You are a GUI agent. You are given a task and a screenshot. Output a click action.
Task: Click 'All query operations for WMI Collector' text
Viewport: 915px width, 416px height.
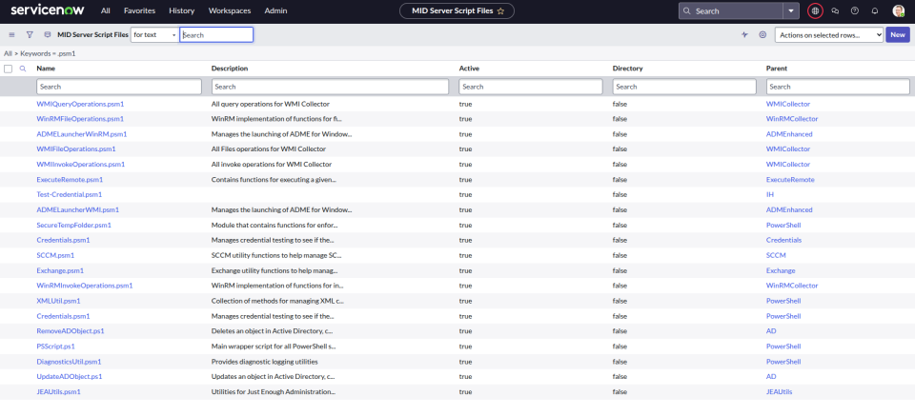tap(270, 104)
